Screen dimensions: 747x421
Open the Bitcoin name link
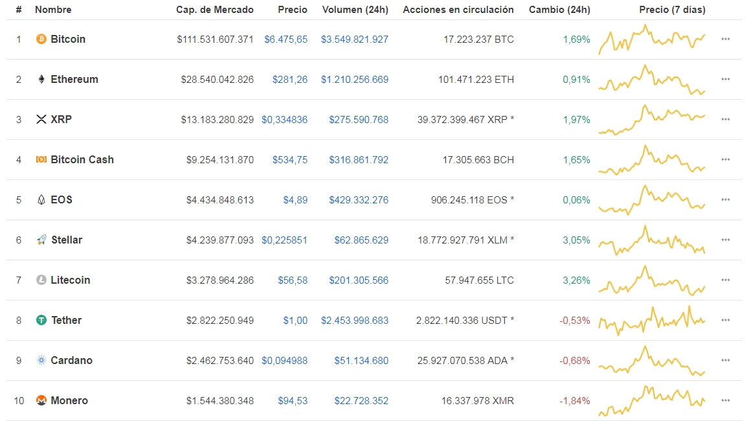pos(68,39)
